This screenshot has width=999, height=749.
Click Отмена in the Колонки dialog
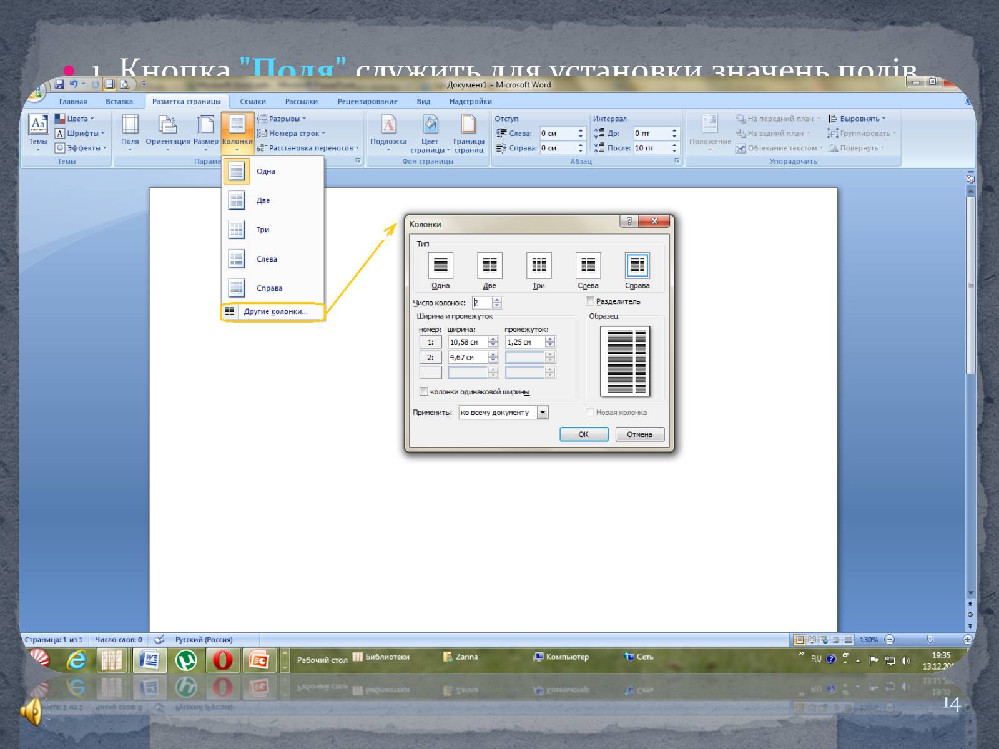tap(639, 434)
